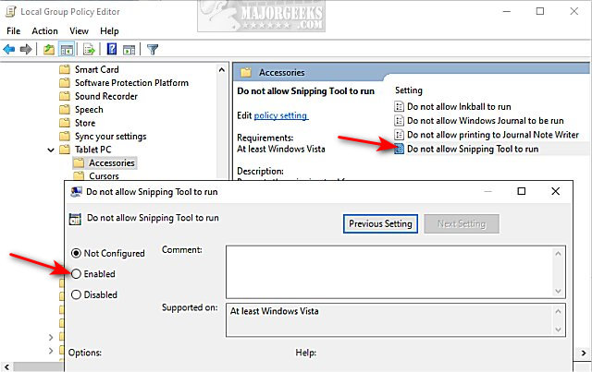The height and width of the screenshot is (372, 592).
Task: Select Do not allow Windows Journal setting
Action: 479,121
